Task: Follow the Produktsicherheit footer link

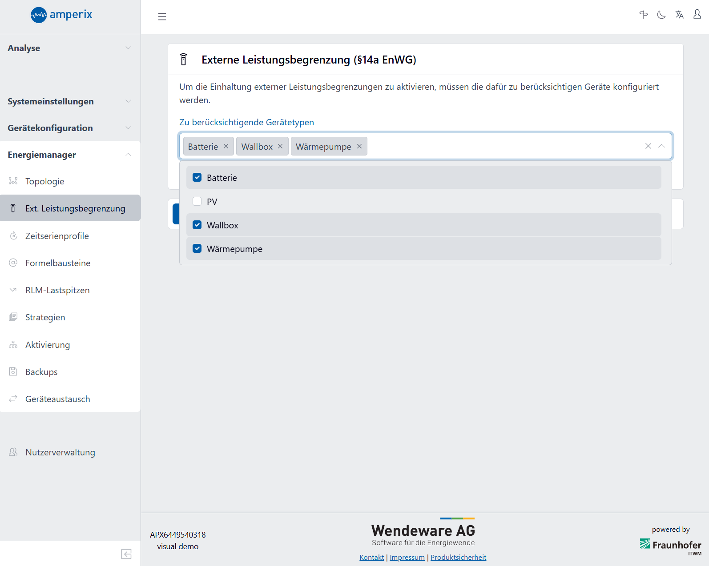Action: point(458,558)
